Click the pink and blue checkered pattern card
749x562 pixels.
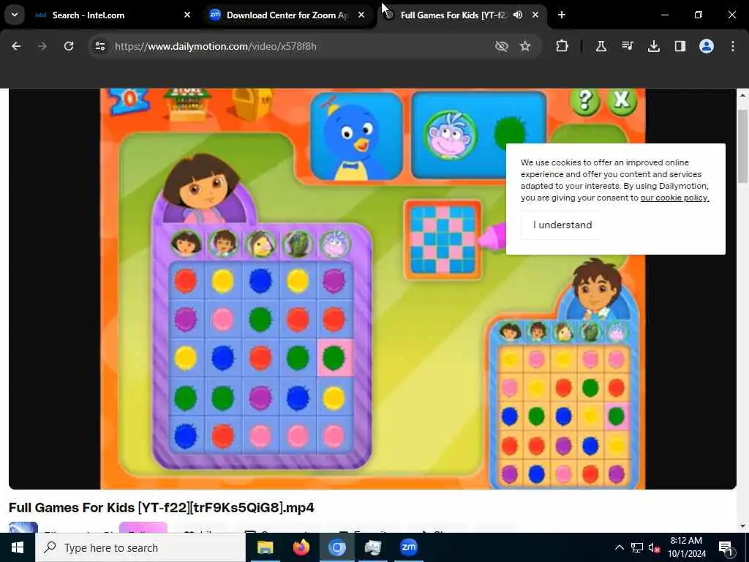[x=443, y=239]
